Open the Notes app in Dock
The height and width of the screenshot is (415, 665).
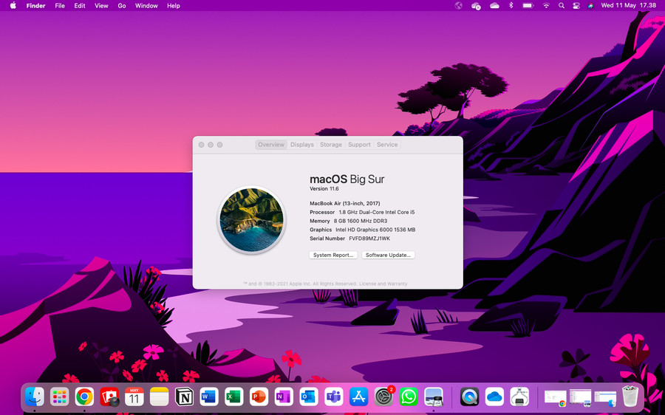click(159, 397)
